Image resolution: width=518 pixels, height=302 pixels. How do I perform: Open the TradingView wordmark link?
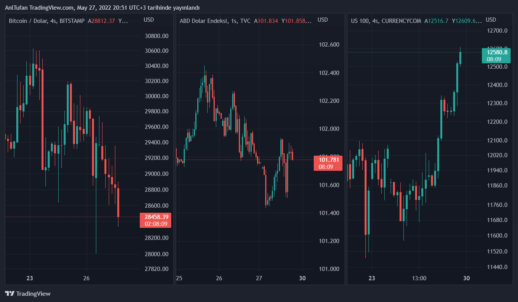coord(33,294)
